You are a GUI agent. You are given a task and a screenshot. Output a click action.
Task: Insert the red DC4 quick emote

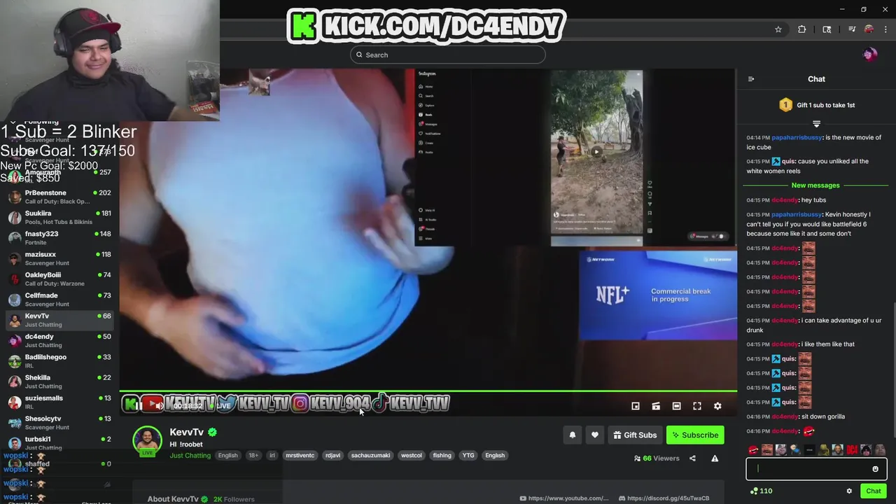pyautogui.click(x=852, y=450)
